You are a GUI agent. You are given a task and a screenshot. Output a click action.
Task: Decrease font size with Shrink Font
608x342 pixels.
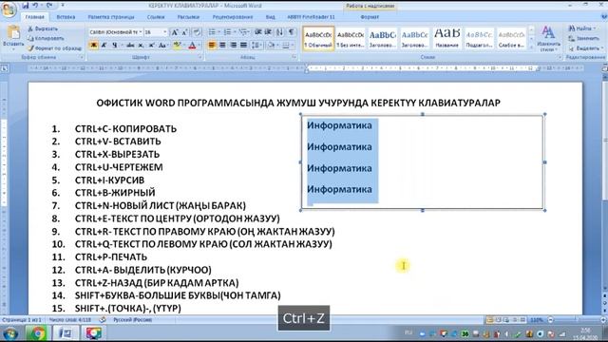pyautogui.click(x=184, y=32)
